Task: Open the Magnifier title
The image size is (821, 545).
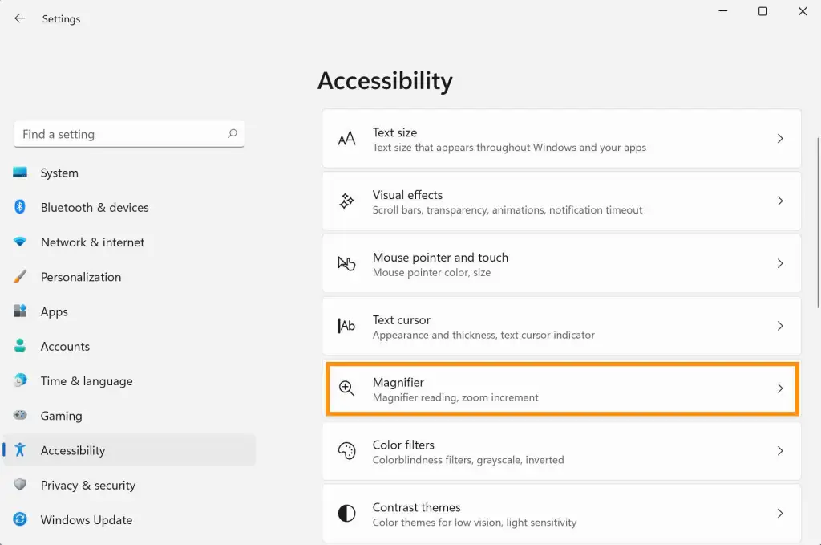Action: [x=398, y=383]
